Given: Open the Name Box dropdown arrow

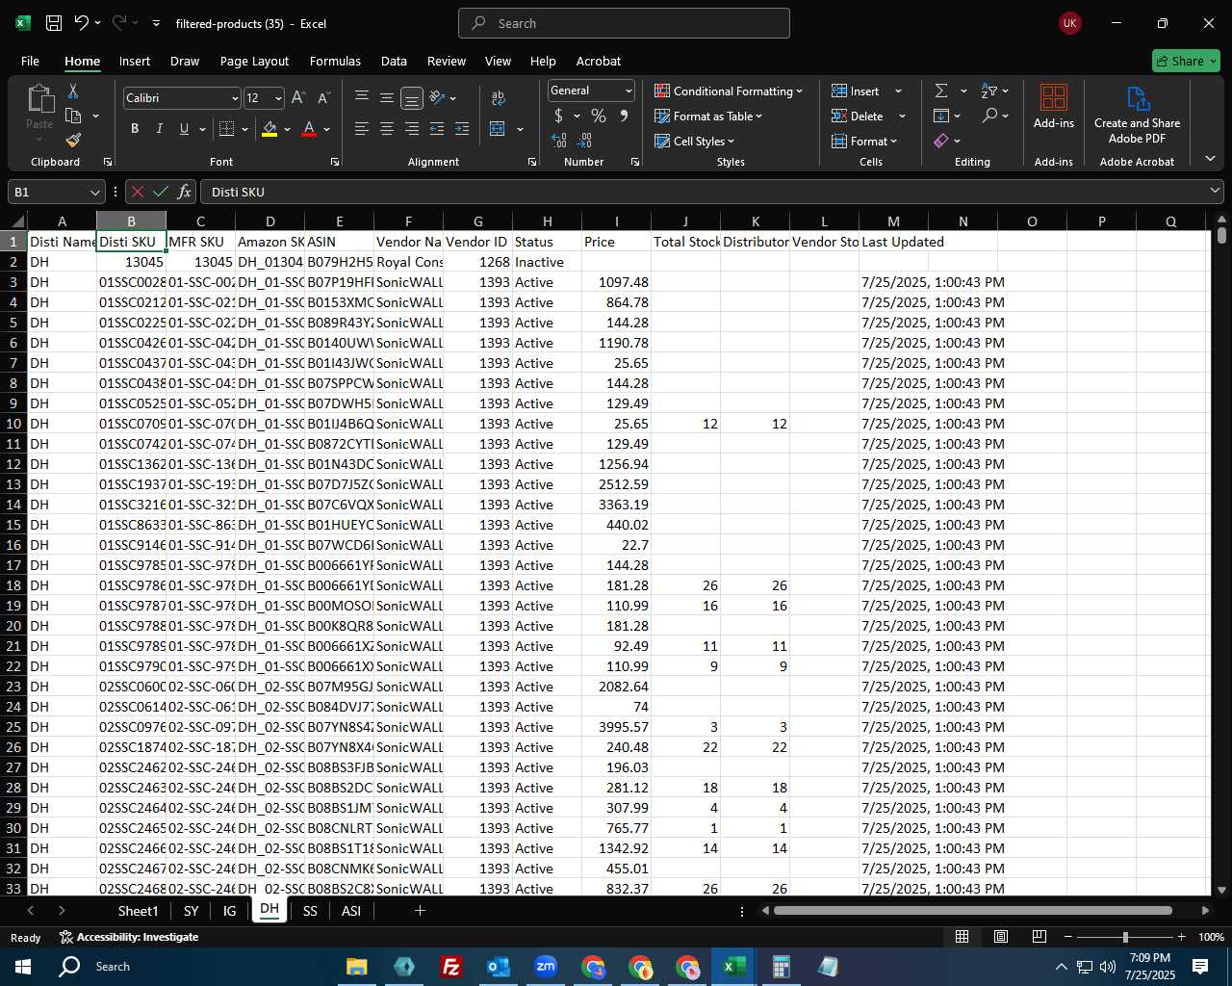Looking at the screenshot, I should click(x=94, y=192).
